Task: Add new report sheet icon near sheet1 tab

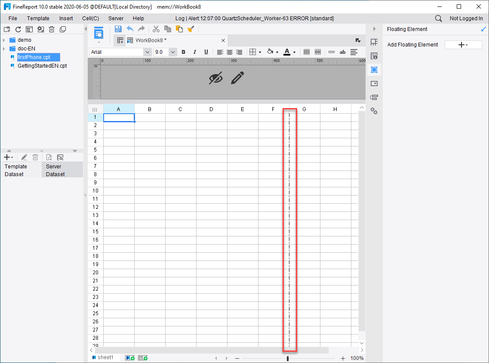Action: [129, 357]
